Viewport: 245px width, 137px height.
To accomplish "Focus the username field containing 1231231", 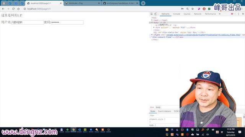I will click(28, 22).
